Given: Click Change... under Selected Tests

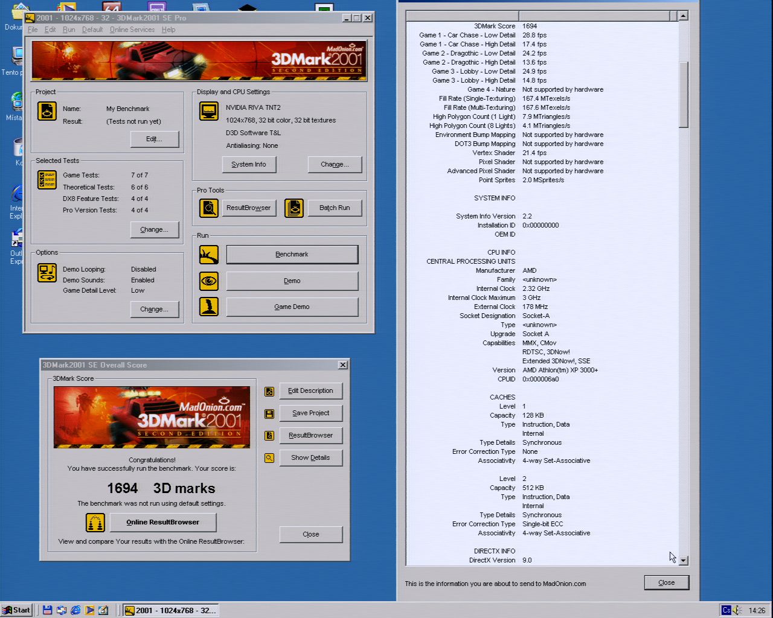Looking at the screenshot, I should coord(155,229).
